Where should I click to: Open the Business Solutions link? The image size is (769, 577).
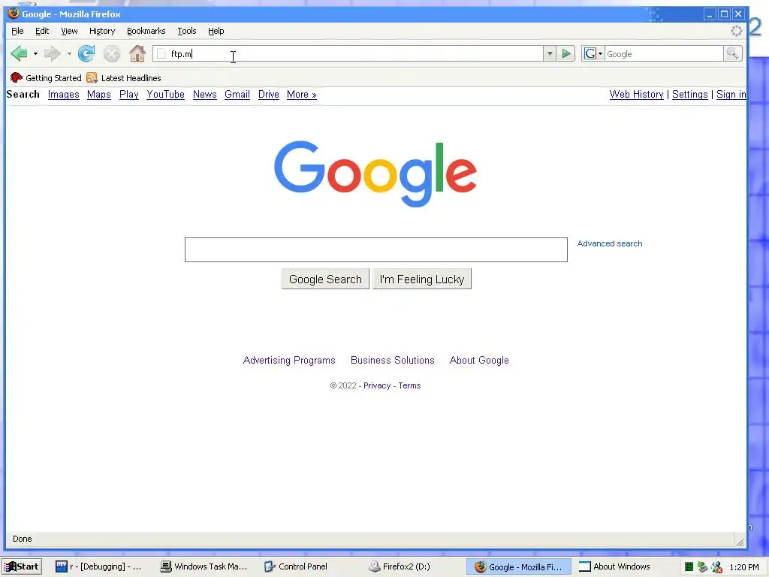tap(392, 360)
